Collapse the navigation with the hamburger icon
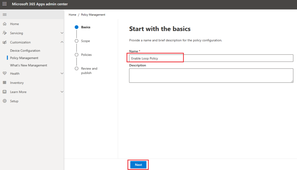 click(4, 14)
